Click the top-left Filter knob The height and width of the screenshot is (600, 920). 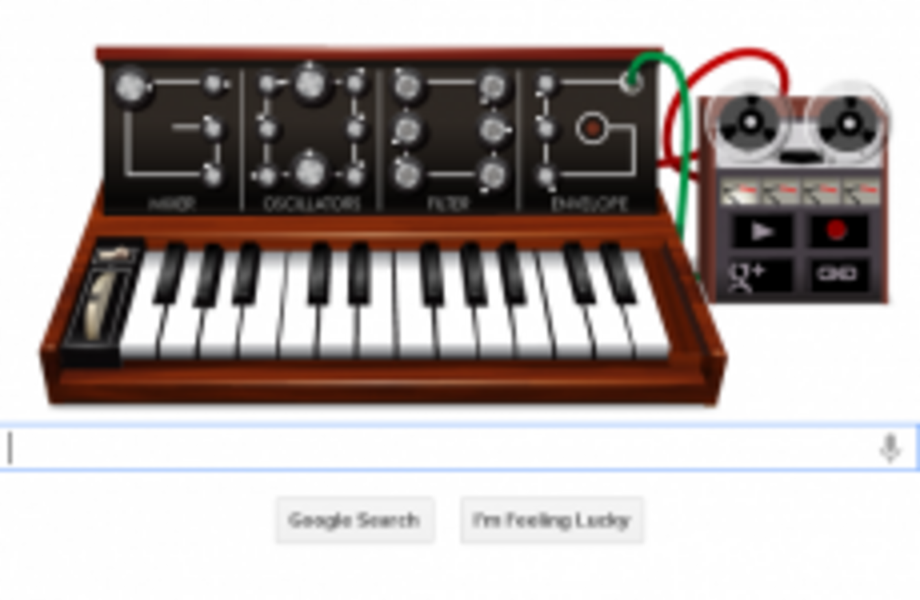[407, 86]
